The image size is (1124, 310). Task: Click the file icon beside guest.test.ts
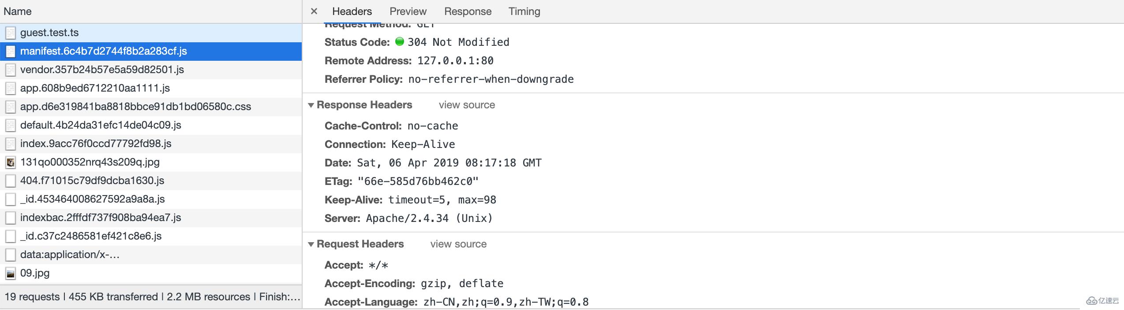10,33
